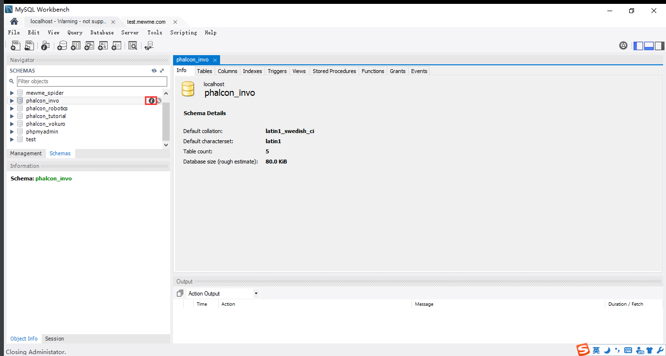This screenshot has height=356, width=666.
Task: Open an SQL script file
Action: click(30, 45)
